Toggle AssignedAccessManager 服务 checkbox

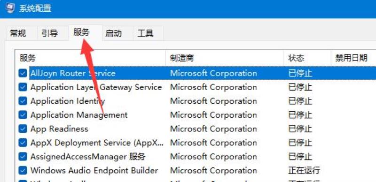(x=23, y=157)
